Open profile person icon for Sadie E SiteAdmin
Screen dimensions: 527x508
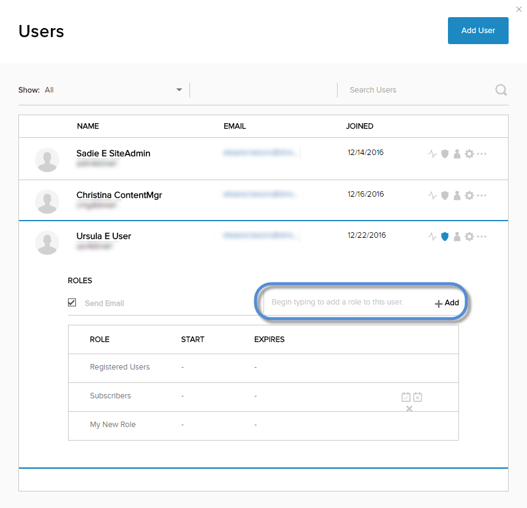pyautogui.click(x=457, y=154)
